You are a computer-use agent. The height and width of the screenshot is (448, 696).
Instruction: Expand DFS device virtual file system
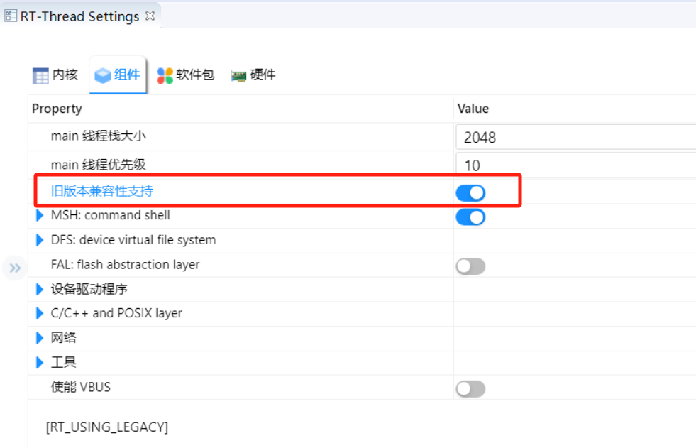coord(40,240)
